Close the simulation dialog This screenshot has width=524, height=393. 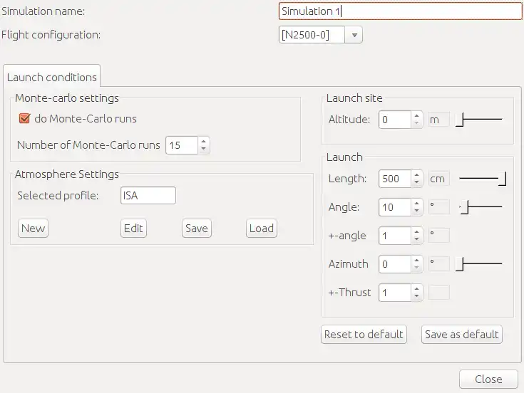click(x=488, y=379)
